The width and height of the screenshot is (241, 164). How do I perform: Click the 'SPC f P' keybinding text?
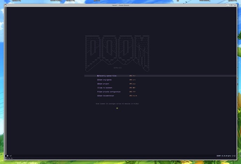(132, 92)
